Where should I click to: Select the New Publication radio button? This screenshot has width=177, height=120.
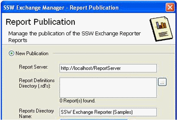coord(12,53)
